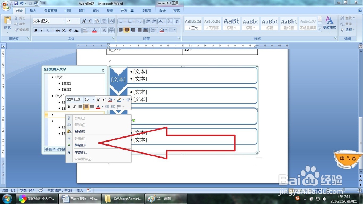Screen dimensions: 363x204
Task: Toggle strikethrough in ribbon
Action: click(57, 30)
